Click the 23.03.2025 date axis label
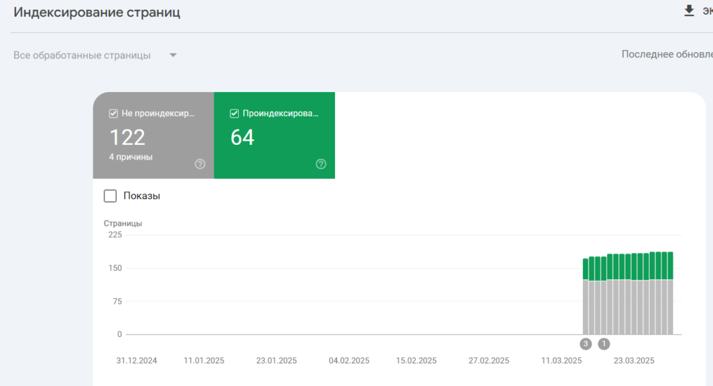713x386 pixels. [634, 361]
